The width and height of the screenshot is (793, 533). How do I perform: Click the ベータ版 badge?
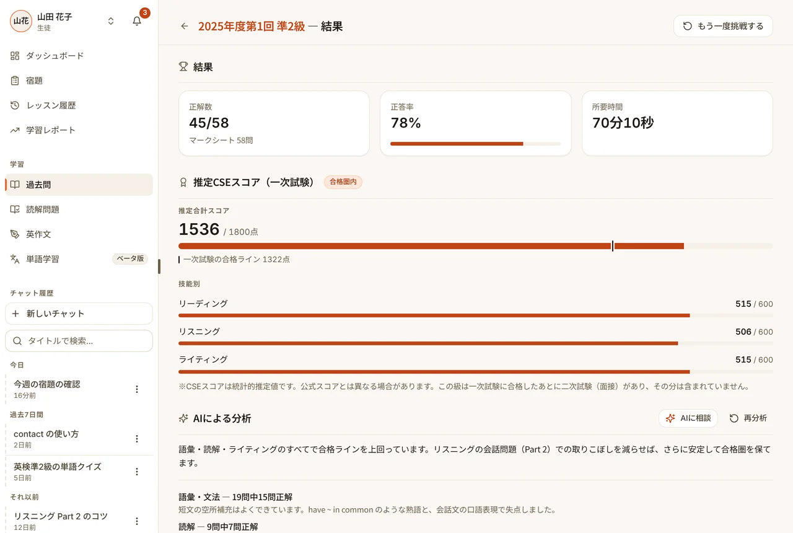130,259
